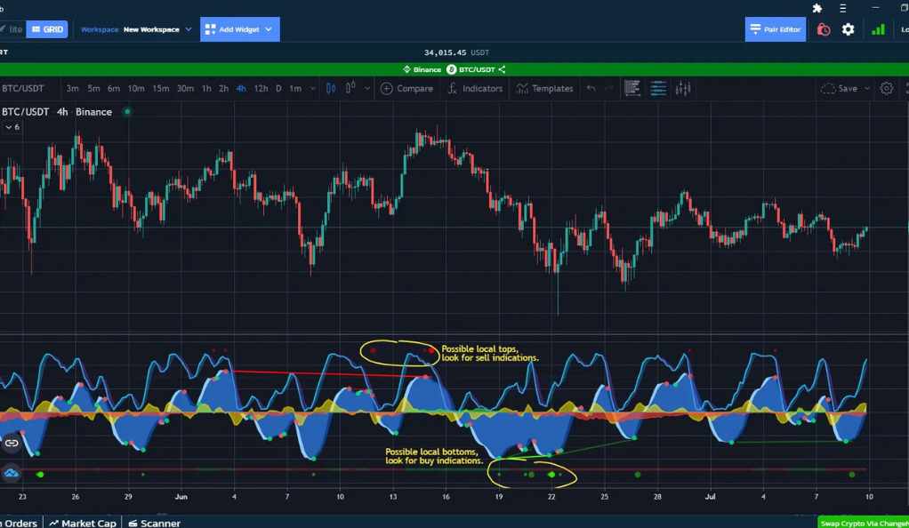
Task: Open chart settings gear in toolbar
Action: click(886, 89)
